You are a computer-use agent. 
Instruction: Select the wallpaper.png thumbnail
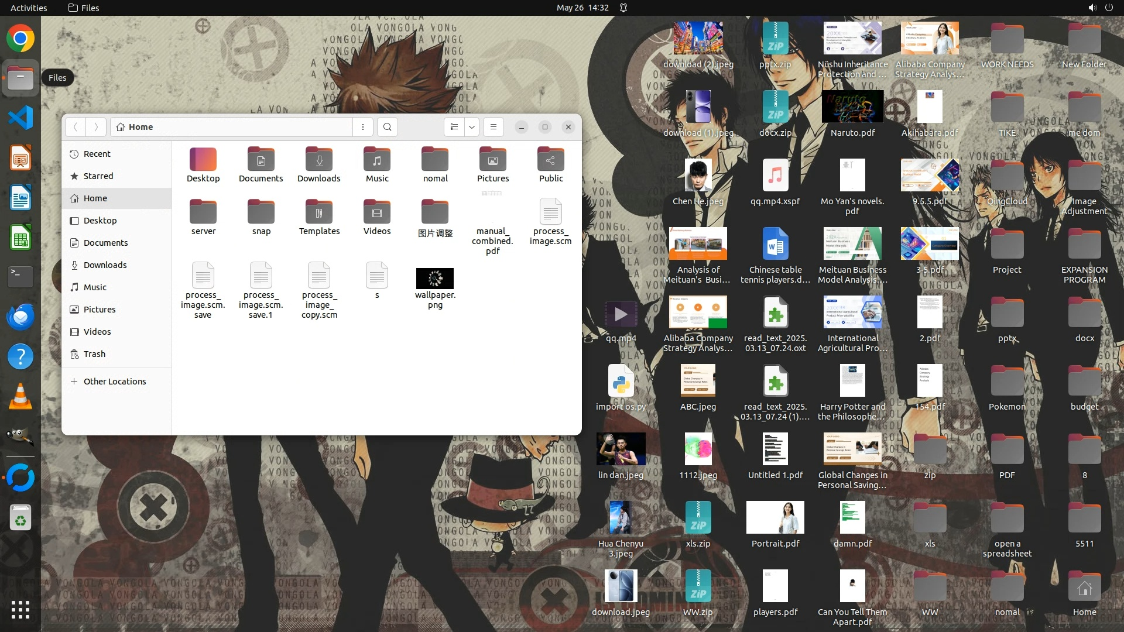(x=435, y=279)
